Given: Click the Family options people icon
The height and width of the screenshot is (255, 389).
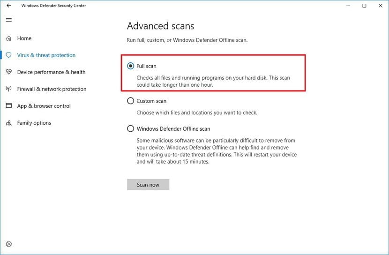Looking at the screenshot, I should click(9, 123).
